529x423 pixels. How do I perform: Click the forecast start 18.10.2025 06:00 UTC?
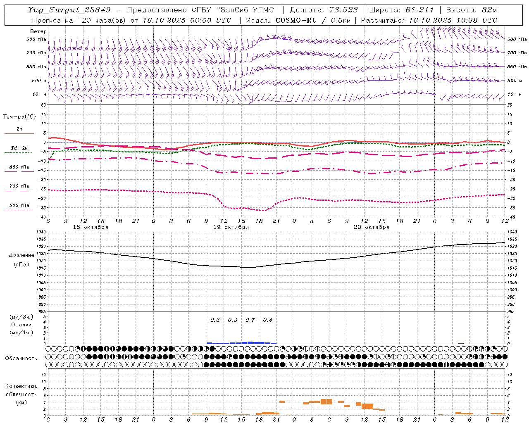[x=187, y=20]
